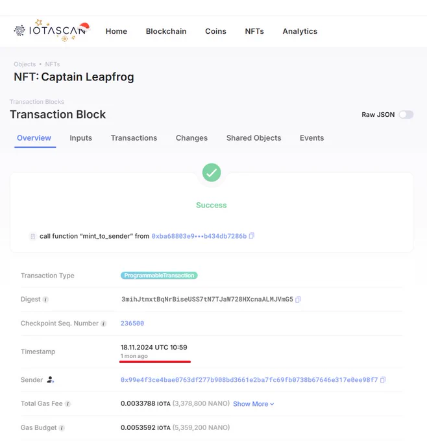Click the Timestamp label

(x=38, y=352)
